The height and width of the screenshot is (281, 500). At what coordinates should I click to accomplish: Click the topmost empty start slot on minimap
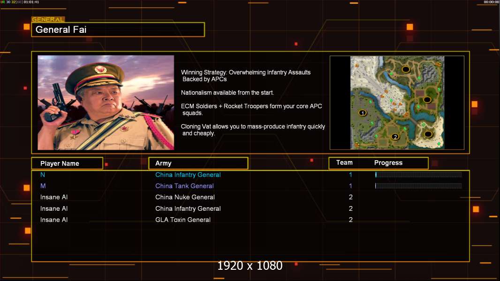pyautogui.click(x=406, y=69)
